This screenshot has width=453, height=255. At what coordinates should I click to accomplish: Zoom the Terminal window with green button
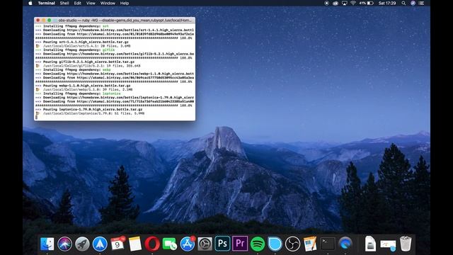(x=49, y=21)
